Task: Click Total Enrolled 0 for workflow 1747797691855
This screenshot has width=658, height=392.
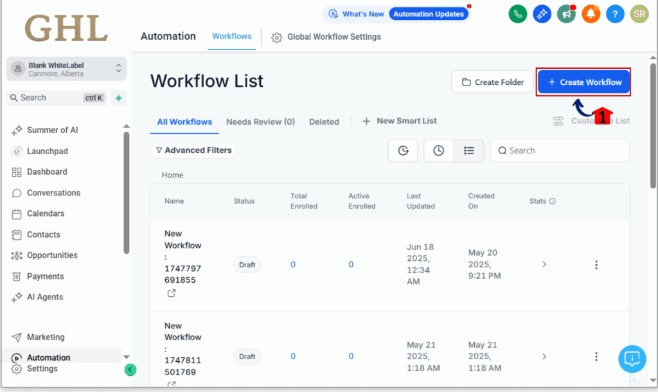Action: 293,264
